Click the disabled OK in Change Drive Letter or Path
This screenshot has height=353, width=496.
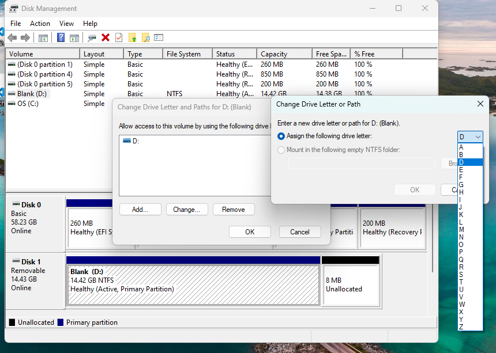point(415,190)
